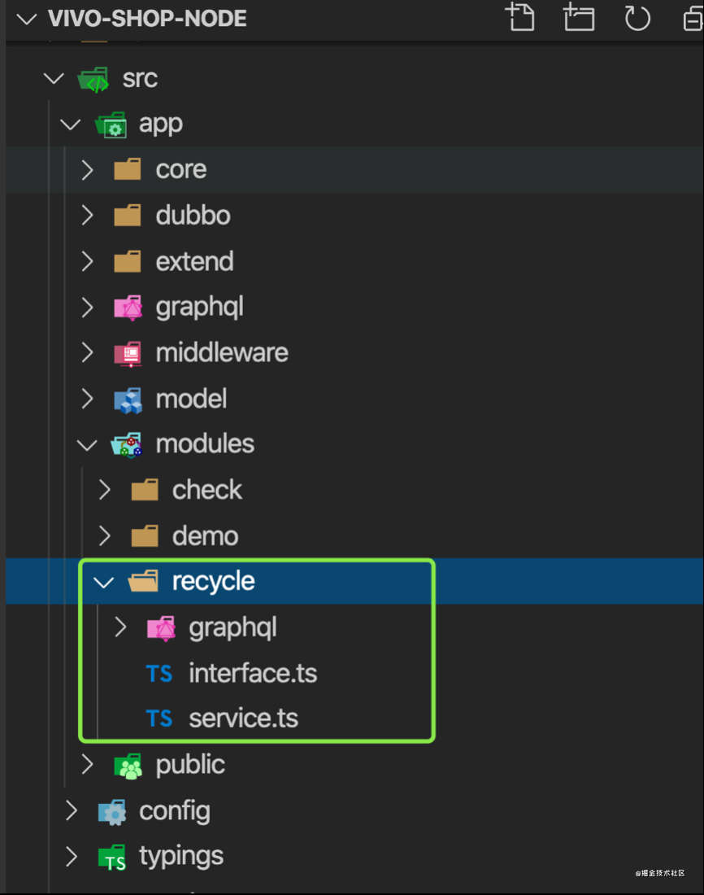Expand the core folder chevron
Image resolution: width=704 pixels, height=895 pixels.
pos(87,169)
